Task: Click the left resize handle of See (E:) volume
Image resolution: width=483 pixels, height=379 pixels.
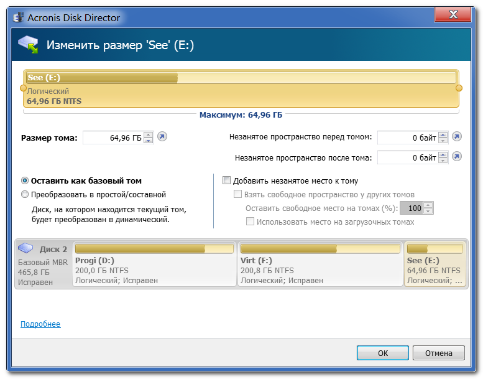Action: (23, 88)
